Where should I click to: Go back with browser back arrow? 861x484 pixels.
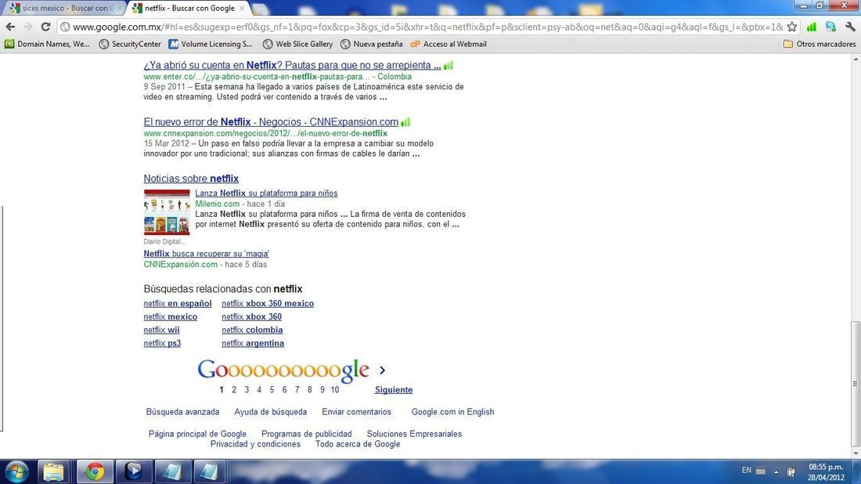[10, 27]
